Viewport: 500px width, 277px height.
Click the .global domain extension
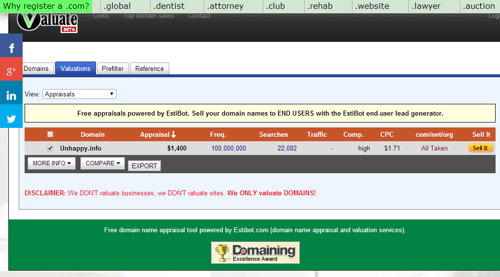click(117, 6)
